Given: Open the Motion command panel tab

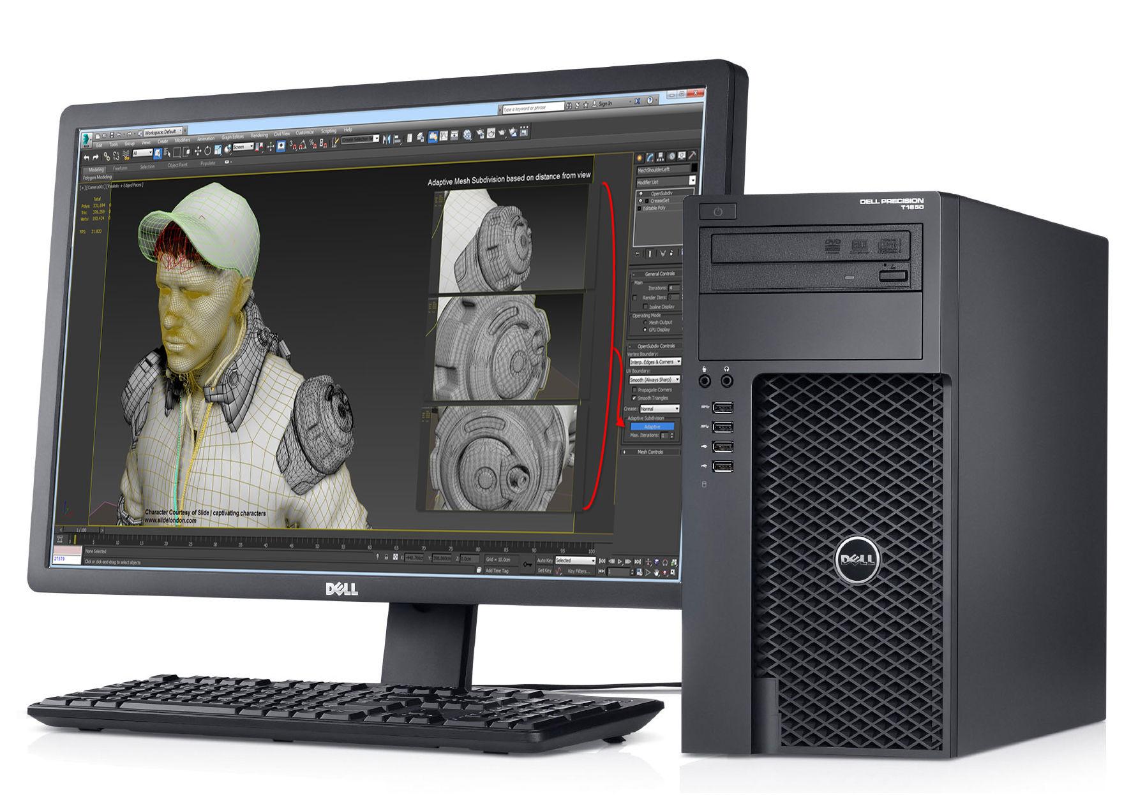Looking at the screenshot, I should tap(672, 156).
